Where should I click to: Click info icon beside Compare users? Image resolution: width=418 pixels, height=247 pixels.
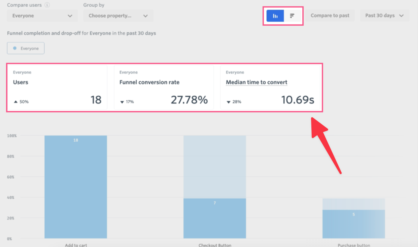tap(47, 5)
